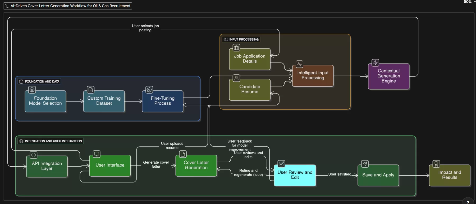Click the briefcase icon above Job Application Details
Screen dimensions: 476x204
click(236, 48)
